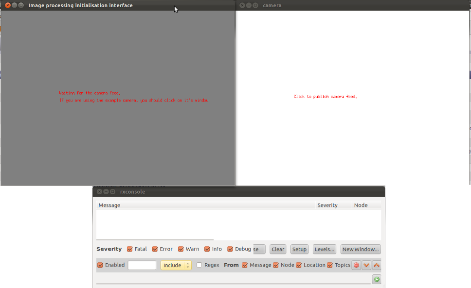
Task: Open the Setup dialog
Action: tap(299, 249)
